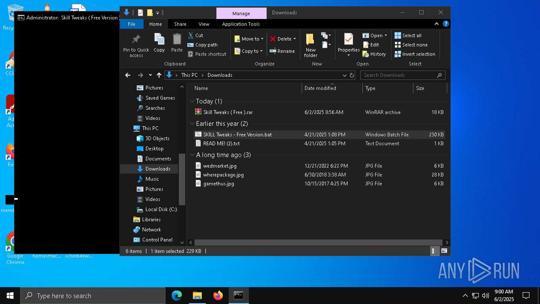The image size is (540, 304).
Task: Collapse the Today group
Action: coord(192,101)
